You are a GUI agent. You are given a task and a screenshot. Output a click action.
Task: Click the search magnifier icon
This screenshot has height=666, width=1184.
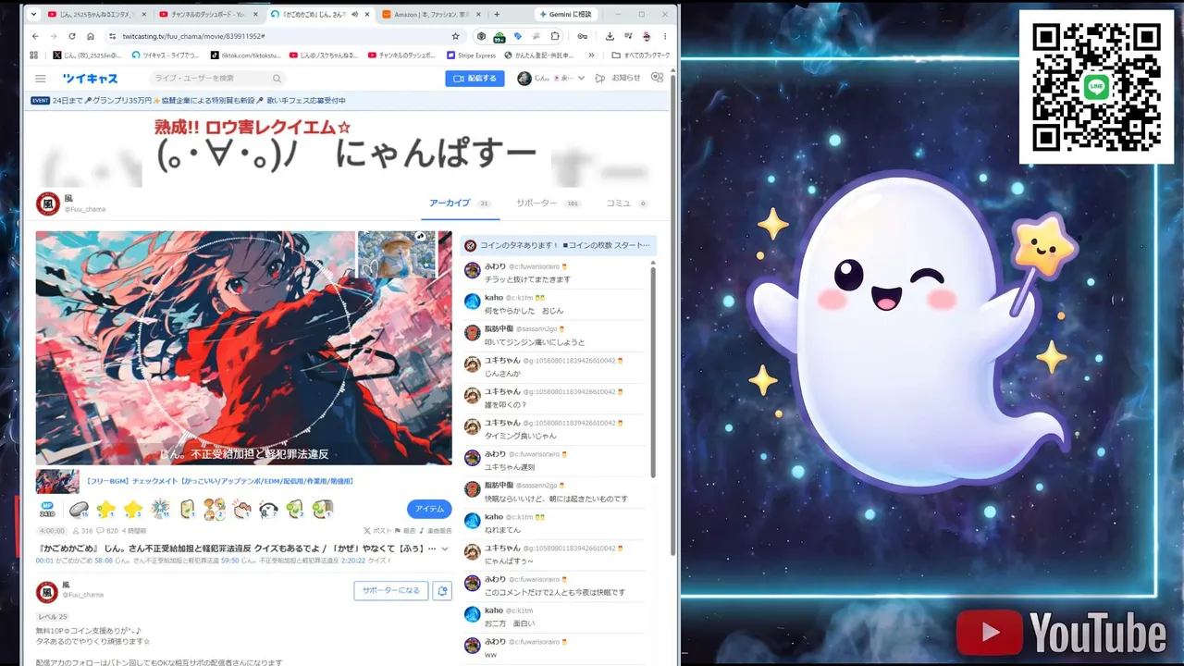tap(277, 79)
